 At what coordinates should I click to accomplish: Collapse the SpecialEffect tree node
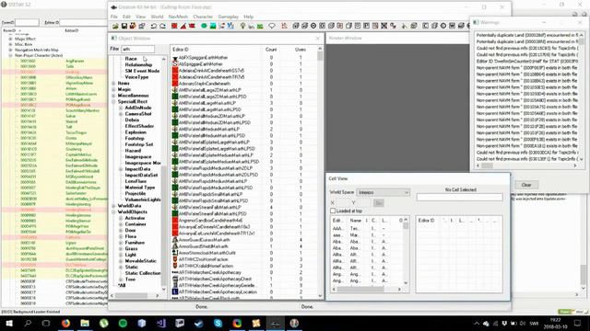pyautogui.click(x=113, y=102)
